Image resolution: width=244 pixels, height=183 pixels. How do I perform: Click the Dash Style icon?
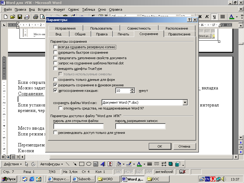[156, 164]
